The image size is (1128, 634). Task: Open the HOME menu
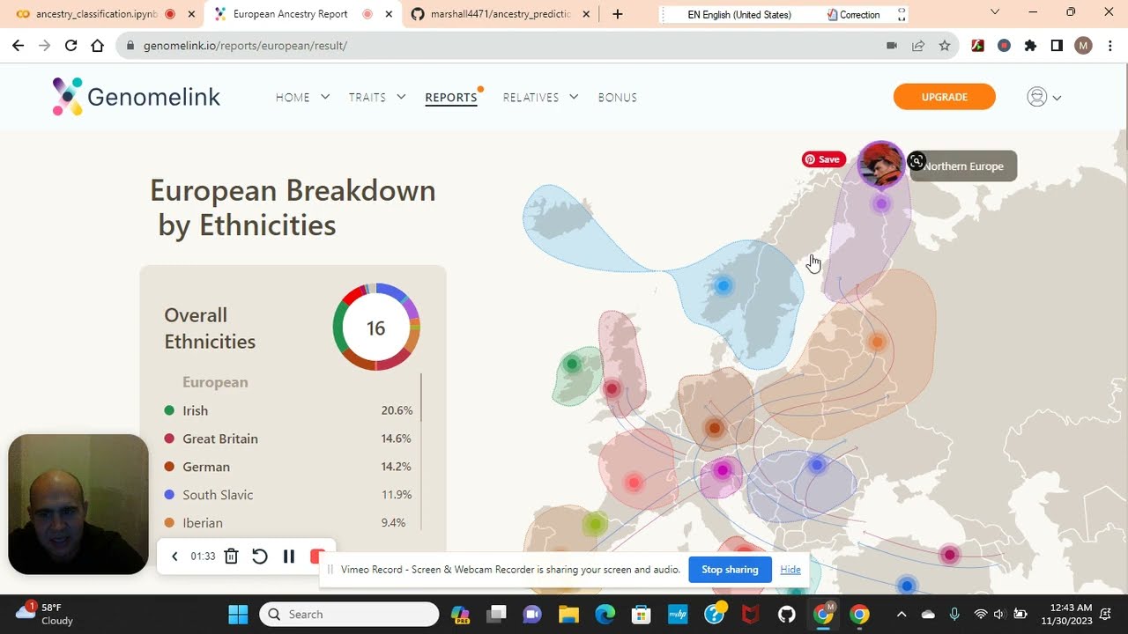coord(302,97)
